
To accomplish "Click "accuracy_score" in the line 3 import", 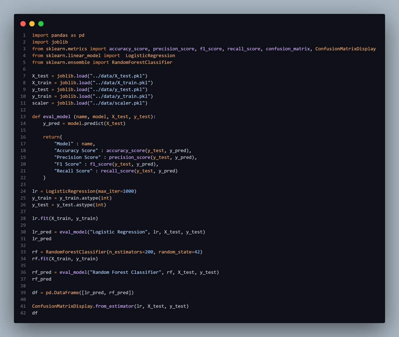I will [x=128, y=49].
